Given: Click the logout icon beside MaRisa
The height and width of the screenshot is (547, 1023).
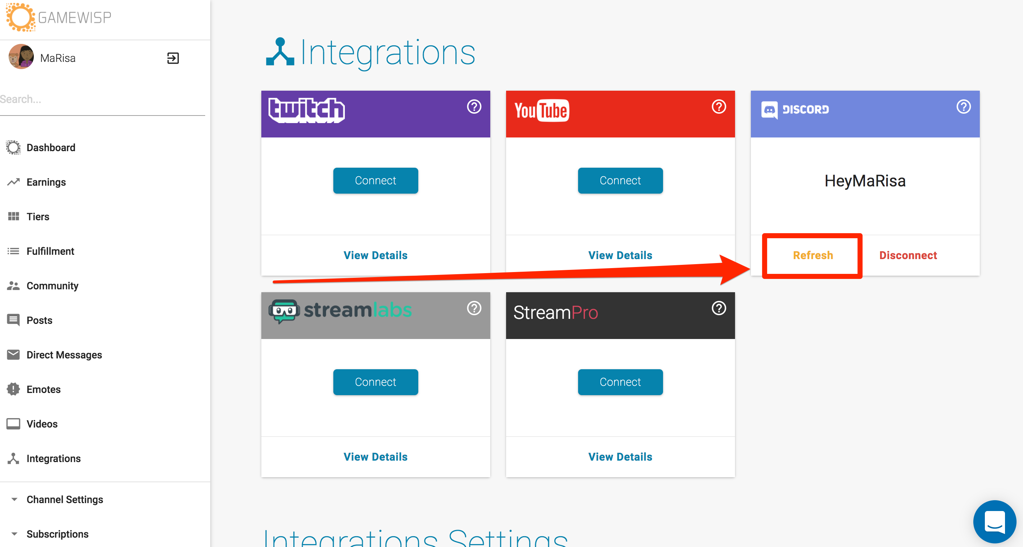Looking at the screenshot, I should 173,58.
